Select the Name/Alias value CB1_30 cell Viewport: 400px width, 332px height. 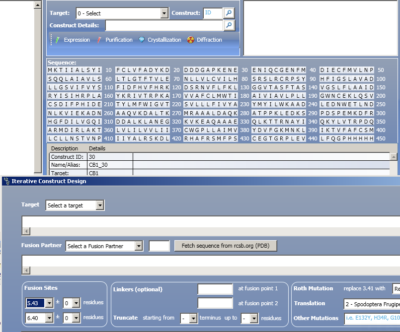pos(110,165)
